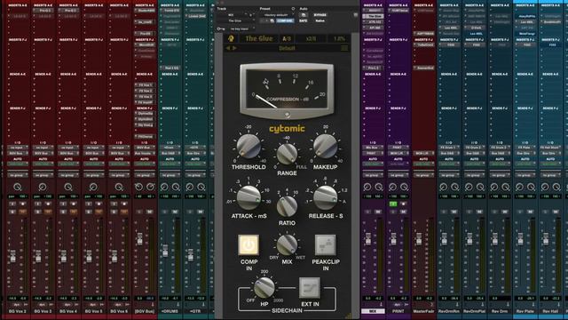Click the 1.0% readout in The Glue header
Screen dimensions: 568x320
(339, 38)
